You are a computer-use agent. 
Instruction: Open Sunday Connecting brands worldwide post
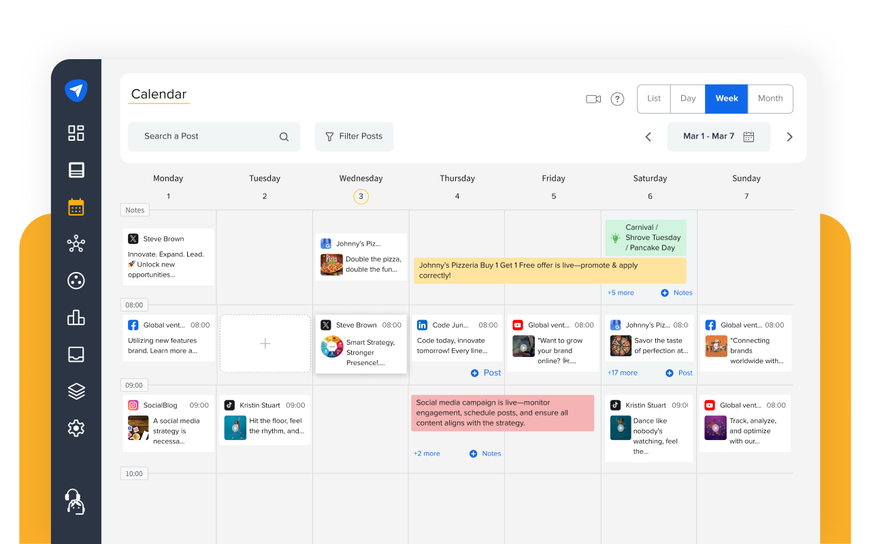pyautogui.click(x=746, y=343)
